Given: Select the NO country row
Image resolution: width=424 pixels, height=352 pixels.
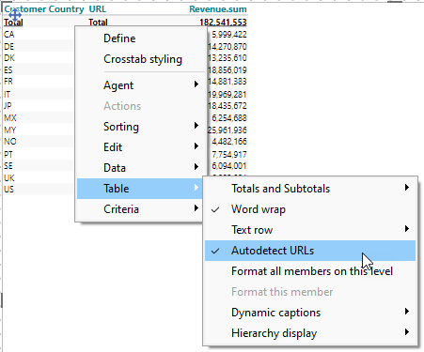Looking at the screenshot, I should click(x=10, y=142).
